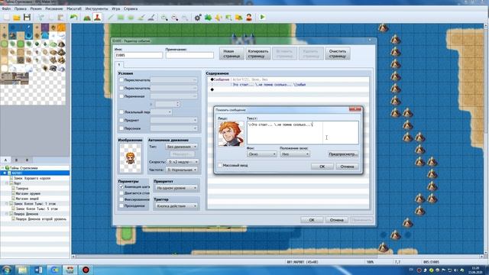This screenshot has width=489, height=275.
Task: Open the Database gear icon
Action: [198, 18]
